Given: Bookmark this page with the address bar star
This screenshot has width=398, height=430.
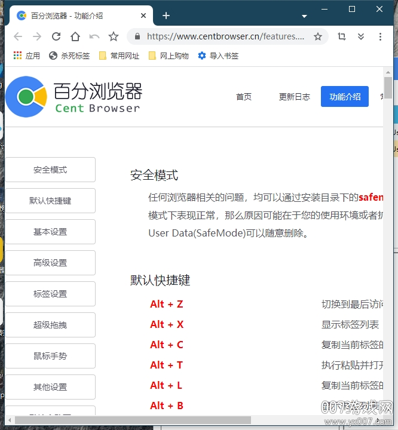Looking at the screenshot, I should (x=318, y=36).
